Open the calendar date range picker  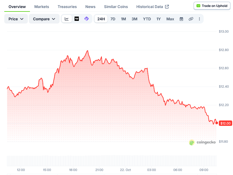(181, 19)
